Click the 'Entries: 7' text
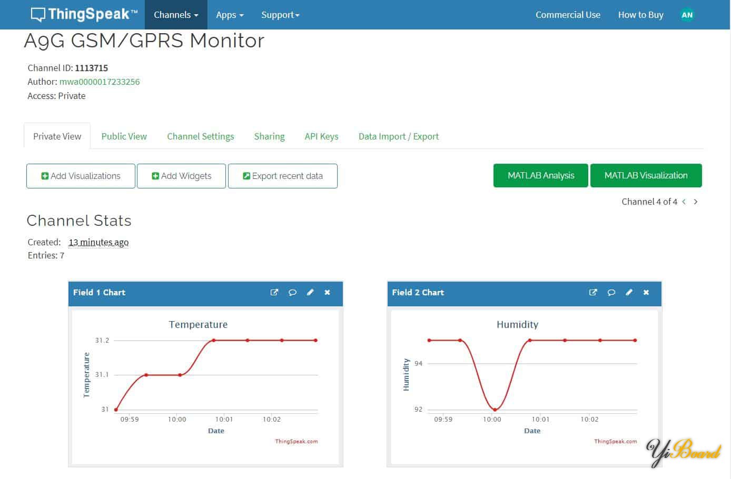 [46, 255]
